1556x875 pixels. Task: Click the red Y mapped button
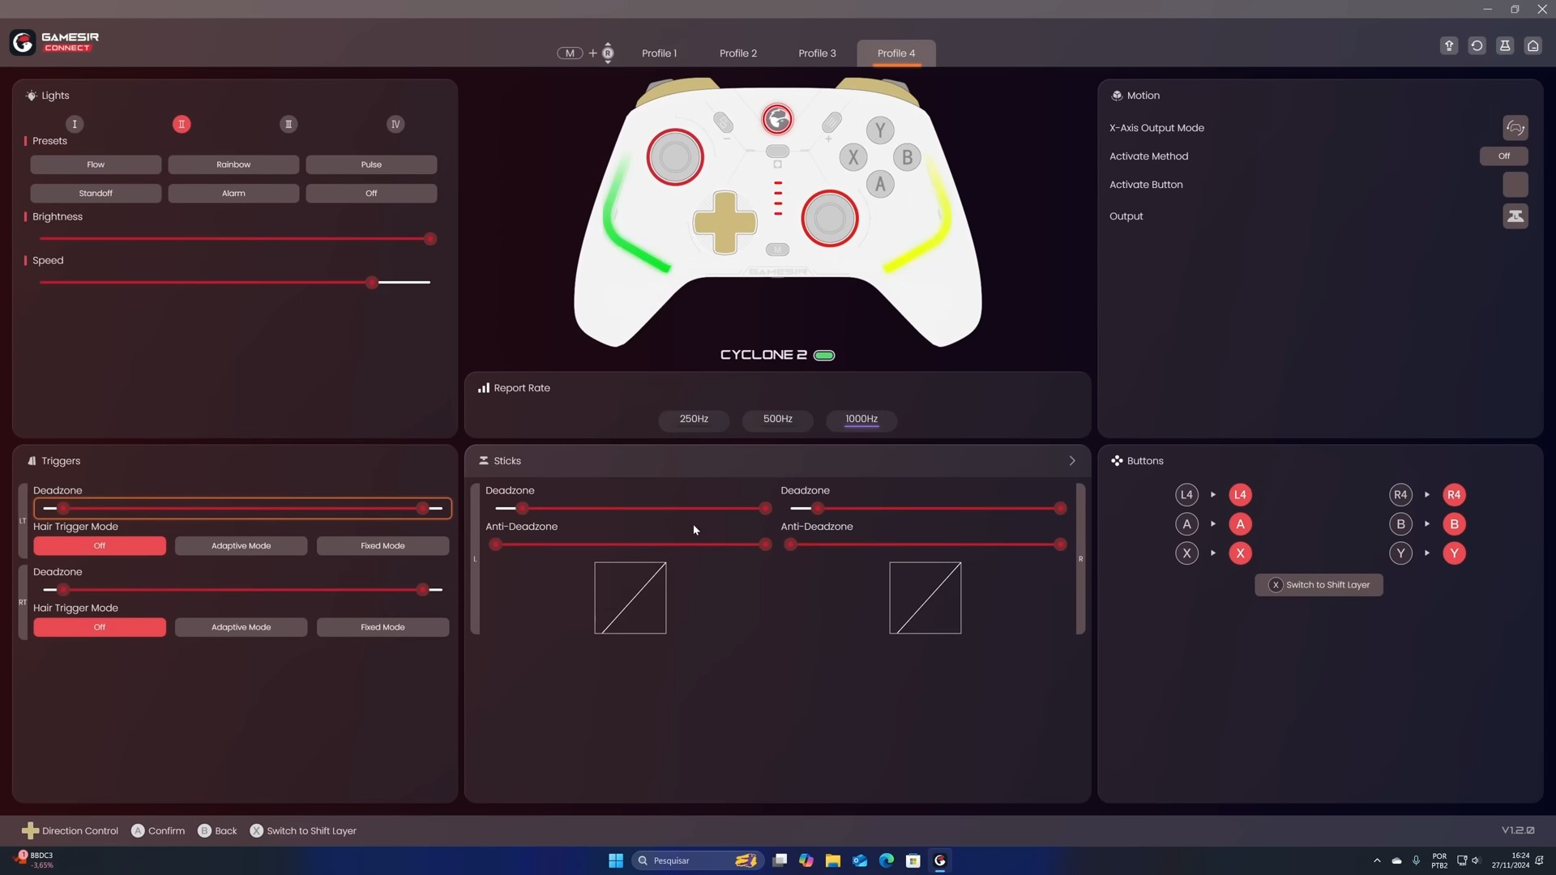[1454, 553]
